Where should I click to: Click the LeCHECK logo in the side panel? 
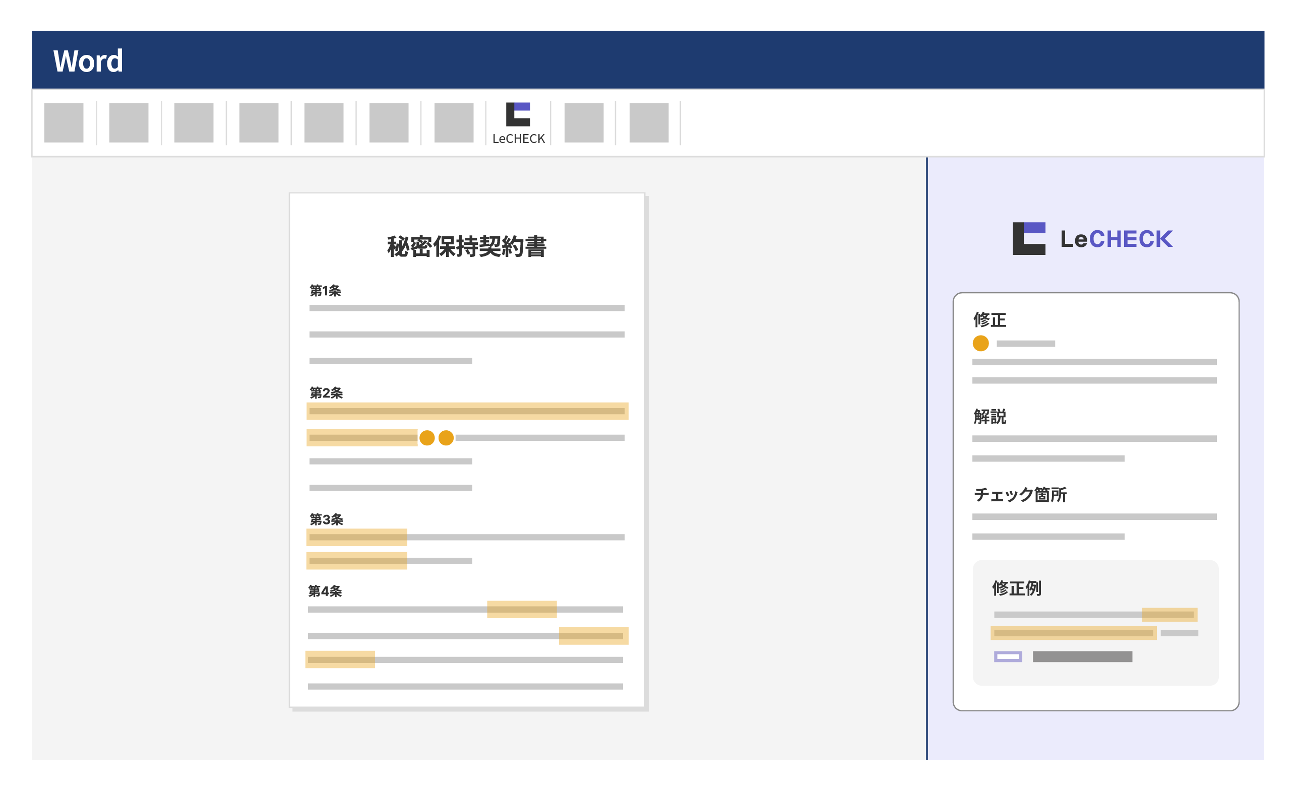1093,239
